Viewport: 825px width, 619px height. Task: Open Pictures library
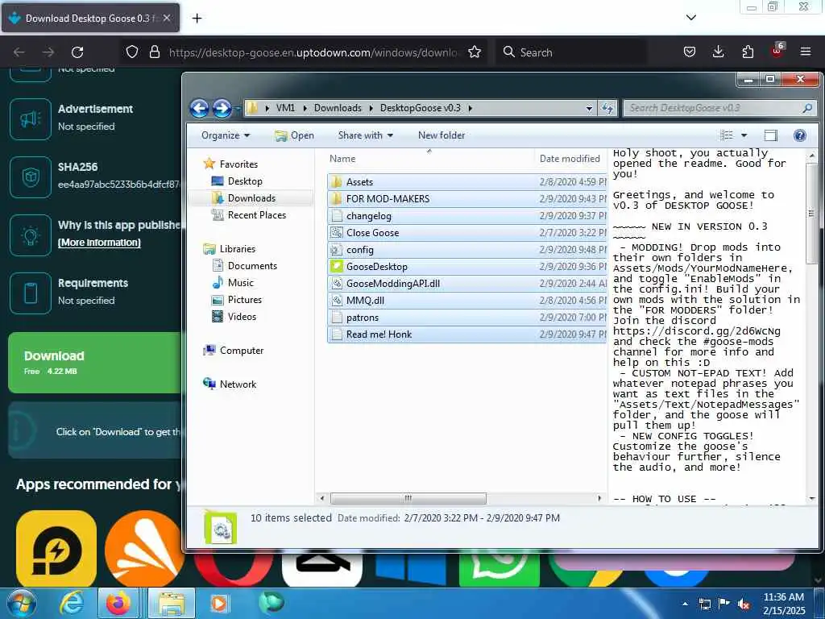point(245,300)
